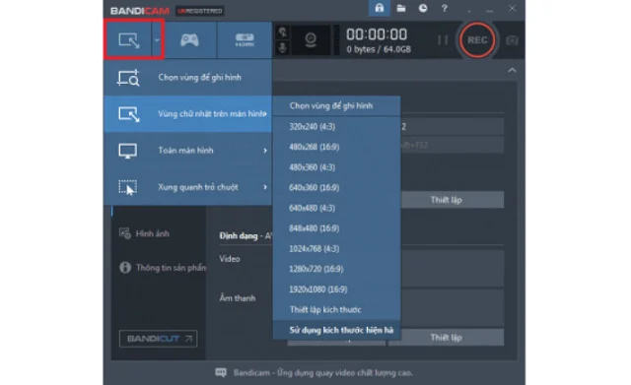Select the 320x240 (4:3) size
The height and width of the screenshot is (385, 631).
337,127
